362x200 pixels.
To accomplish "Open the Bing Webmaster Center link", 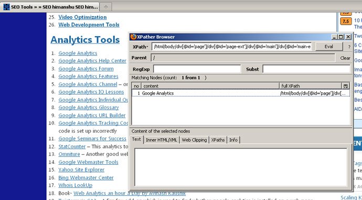I will [x=86, y=178].
